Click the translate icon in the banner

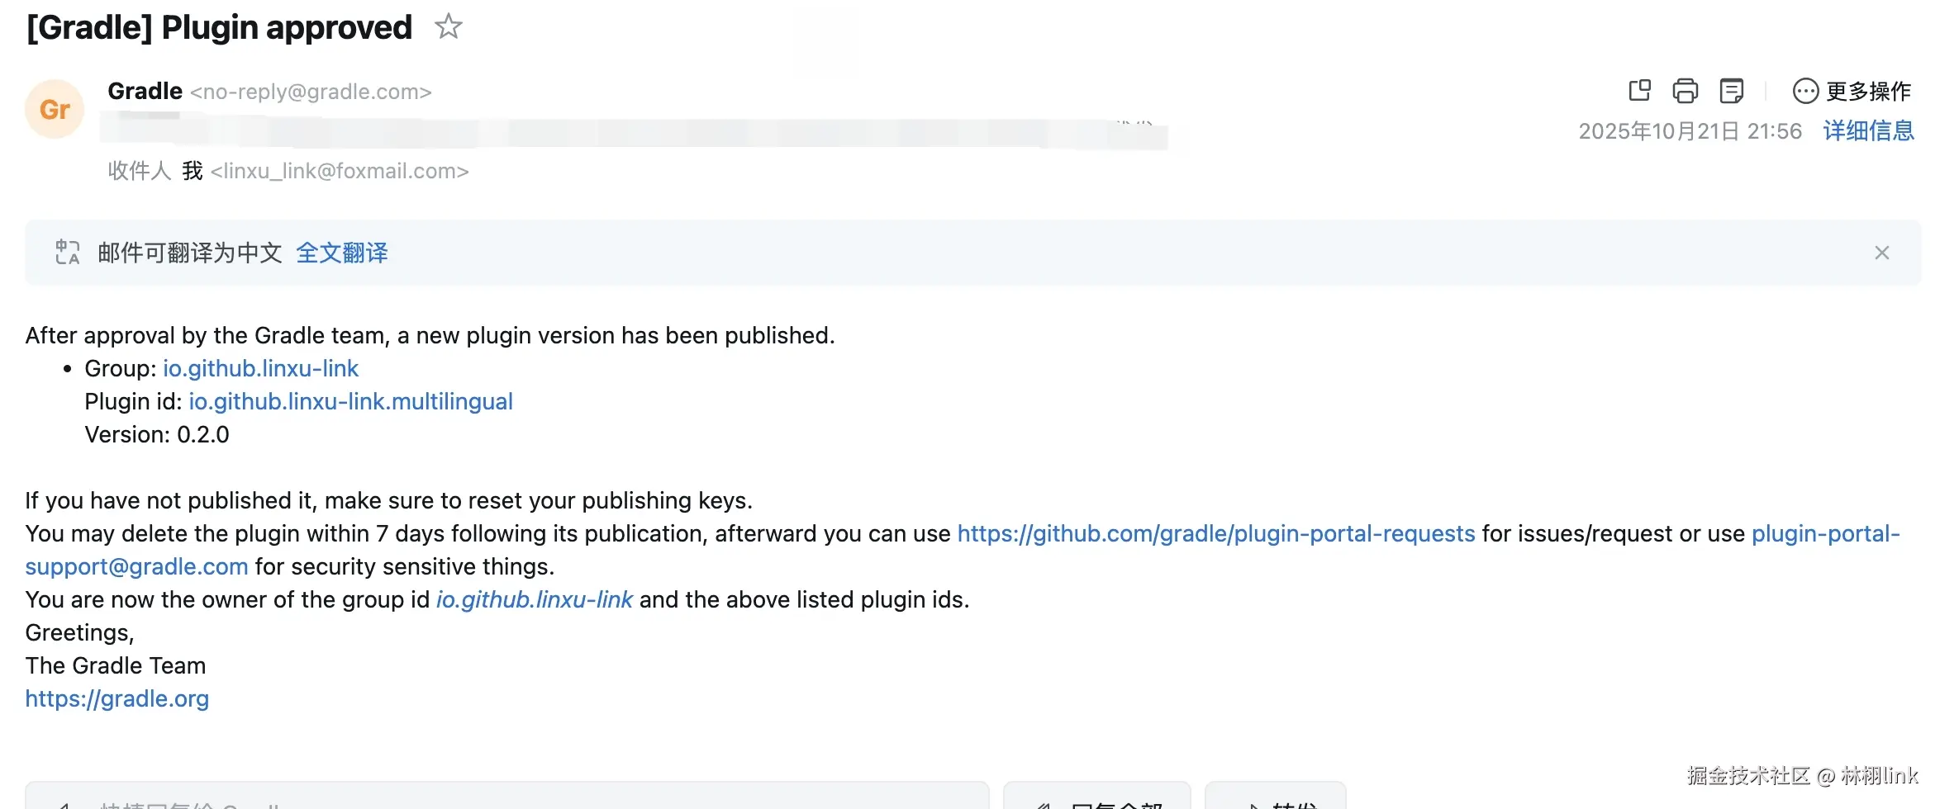pyautogui.click(x=68, y=253)
